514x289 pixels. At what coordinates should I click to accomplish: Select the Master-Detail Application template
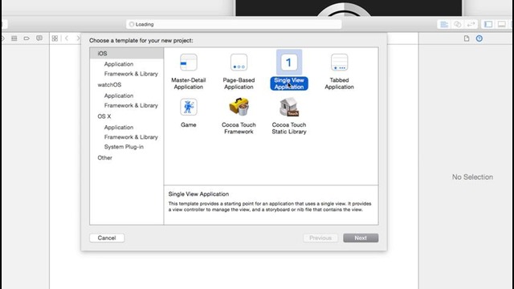pyautogui.click(x=189, y=71)
